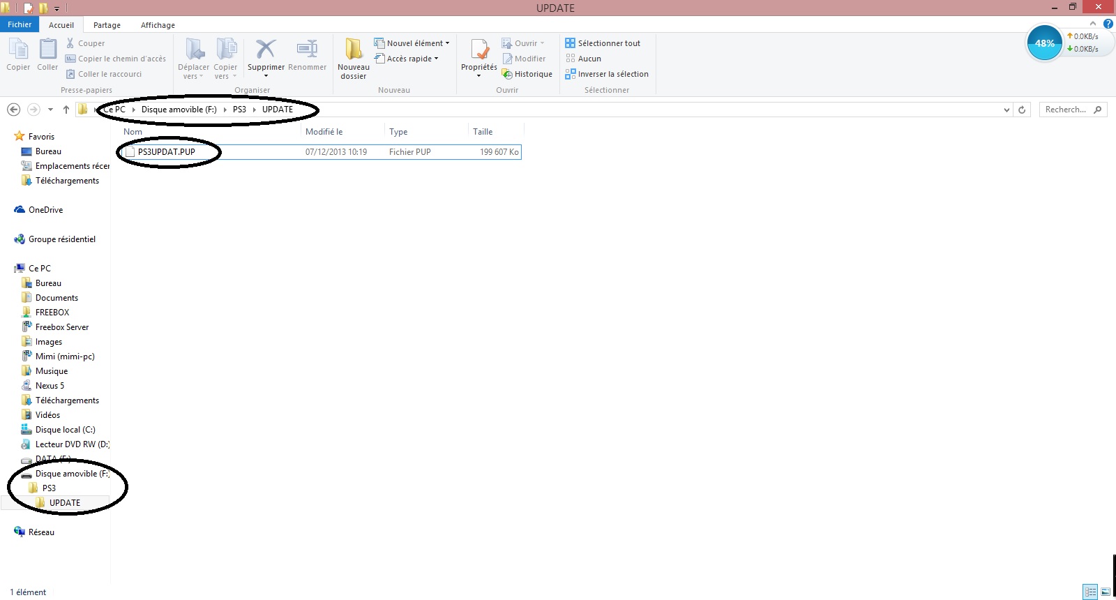Open Propriétés from the ribbon
Screen dimensions: 1116x600
pyautogui.click(x=479, y=50)
